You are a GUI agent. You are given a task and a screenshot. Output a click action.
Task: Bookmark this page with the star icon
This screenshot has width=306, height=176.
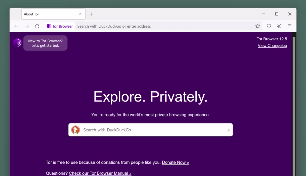point(258,26)
